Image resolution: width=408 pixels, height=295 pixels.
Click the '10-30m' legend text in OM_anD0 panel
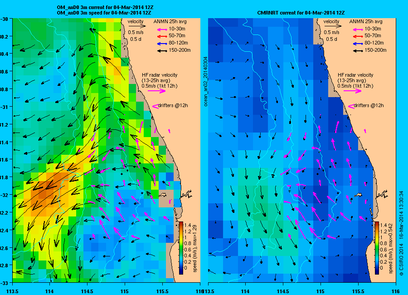pos(177,29)
